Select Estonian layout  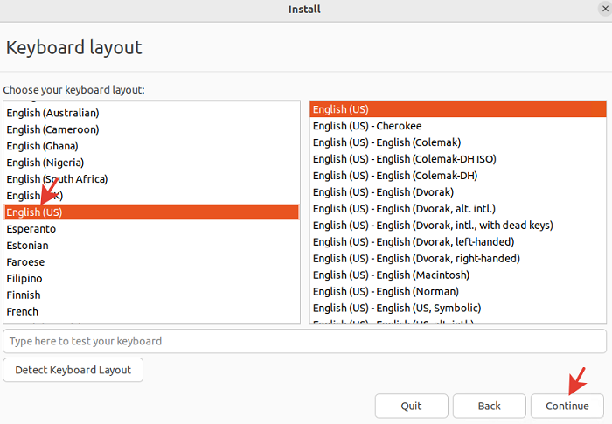coord(151,245)
